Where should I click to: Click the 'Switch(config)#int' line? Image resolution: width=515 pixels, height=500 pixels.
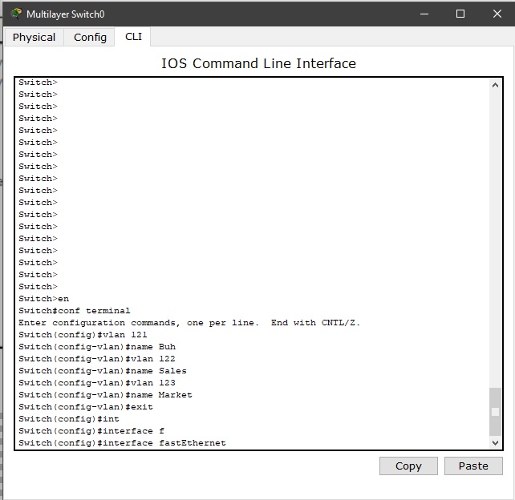[69, 419]
